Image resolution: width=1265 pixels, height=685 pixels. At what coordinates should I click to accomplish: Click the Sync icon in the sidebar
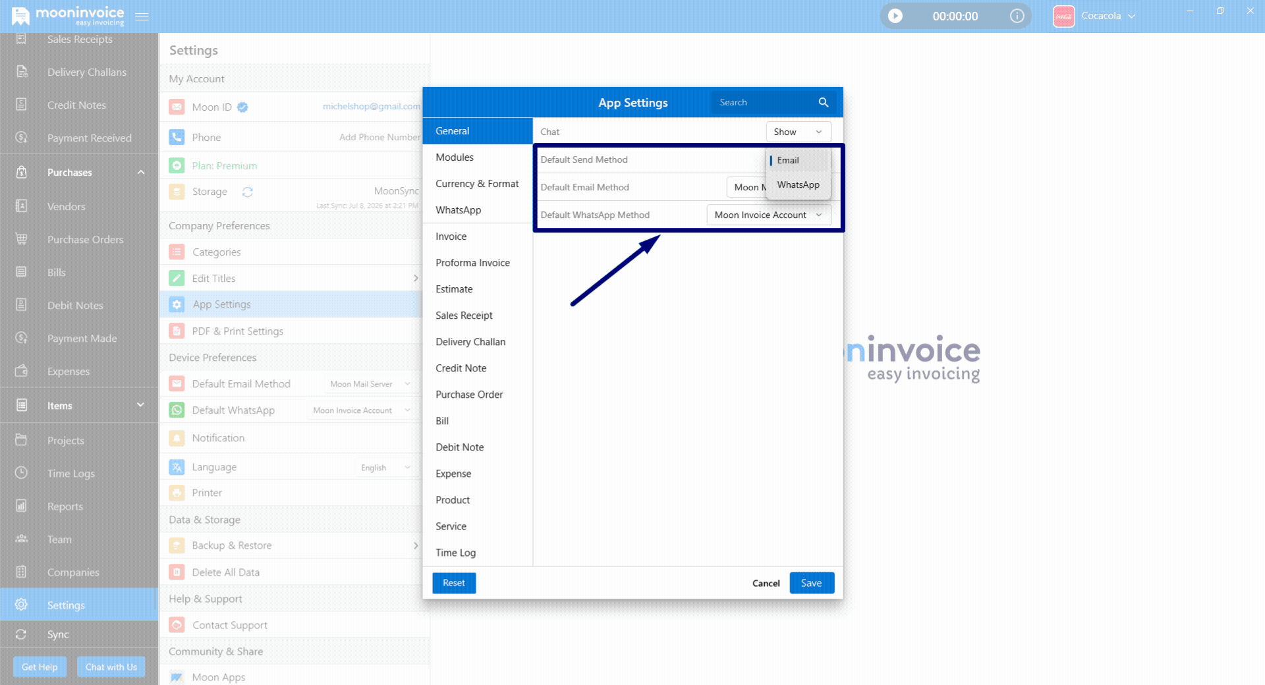click(22, 634)
